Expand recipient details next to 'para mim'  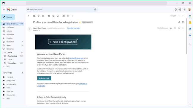39,30
